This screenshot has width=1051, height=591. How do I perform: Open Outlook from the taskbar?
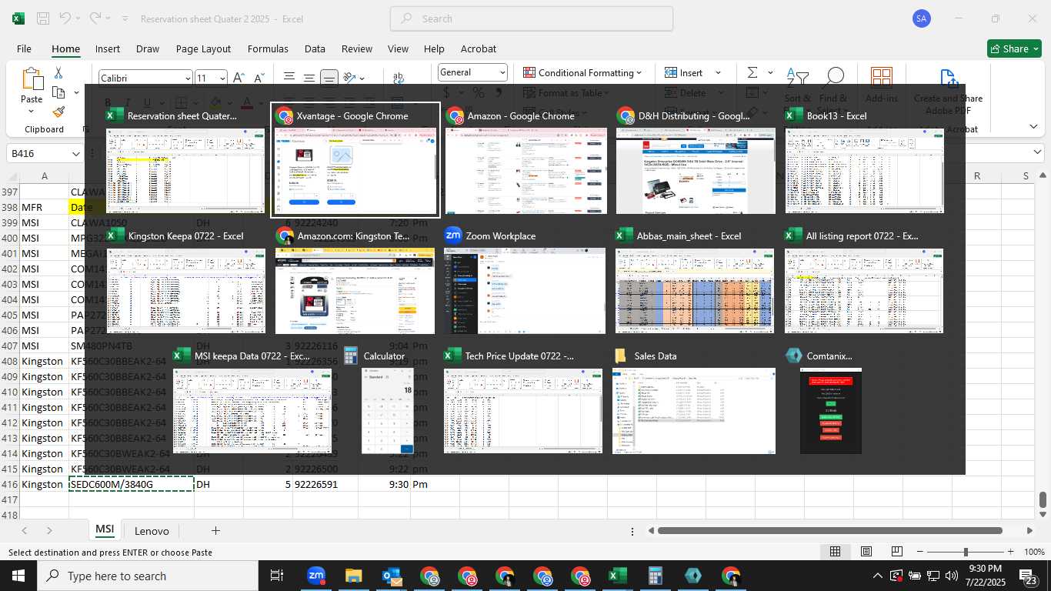click(x=392, y=576)
